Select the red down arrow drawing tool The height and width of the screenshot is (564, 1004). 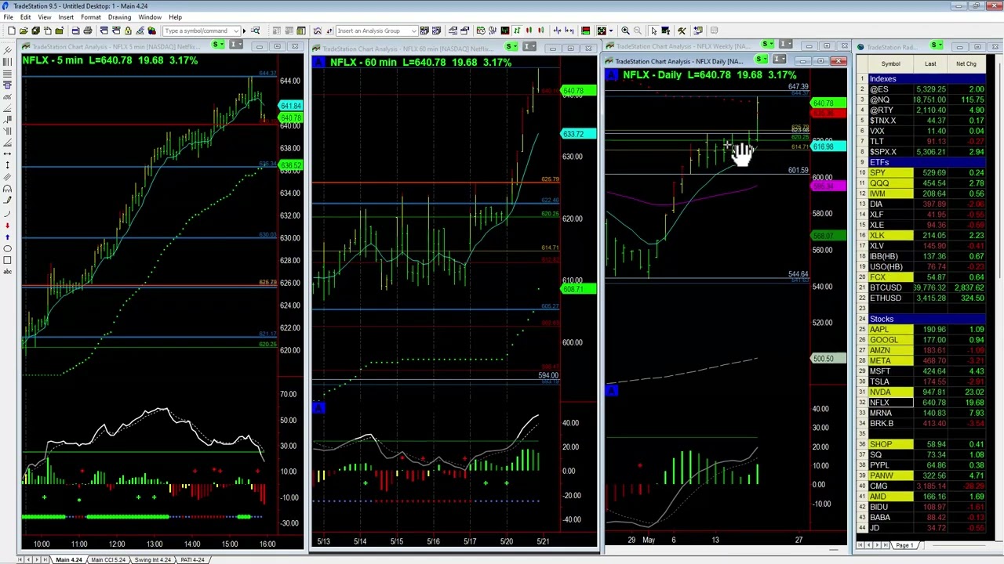[x=8, y=226]
